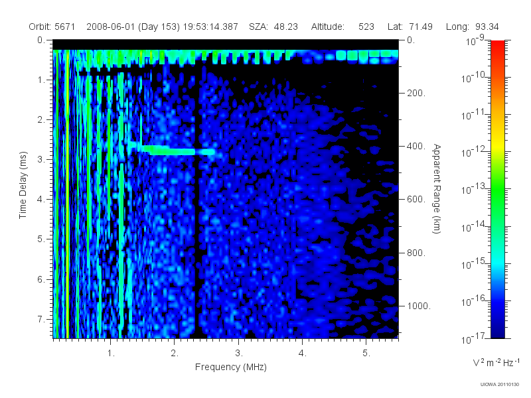Click the red top of the color bar
This screenshot has height=398, width=531.
tap(497, 46)
